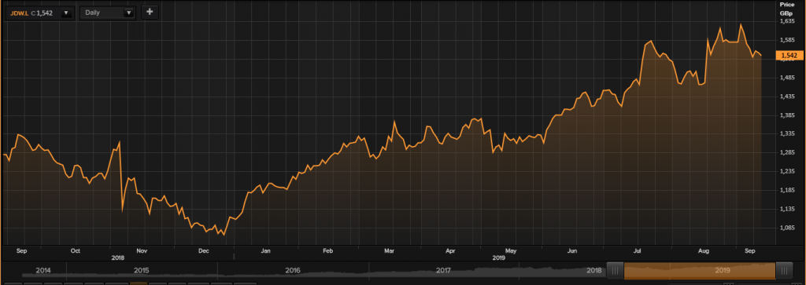Click the highlighted 2019 range in navigator
The image size is (806, 285).
pos(700,271)
